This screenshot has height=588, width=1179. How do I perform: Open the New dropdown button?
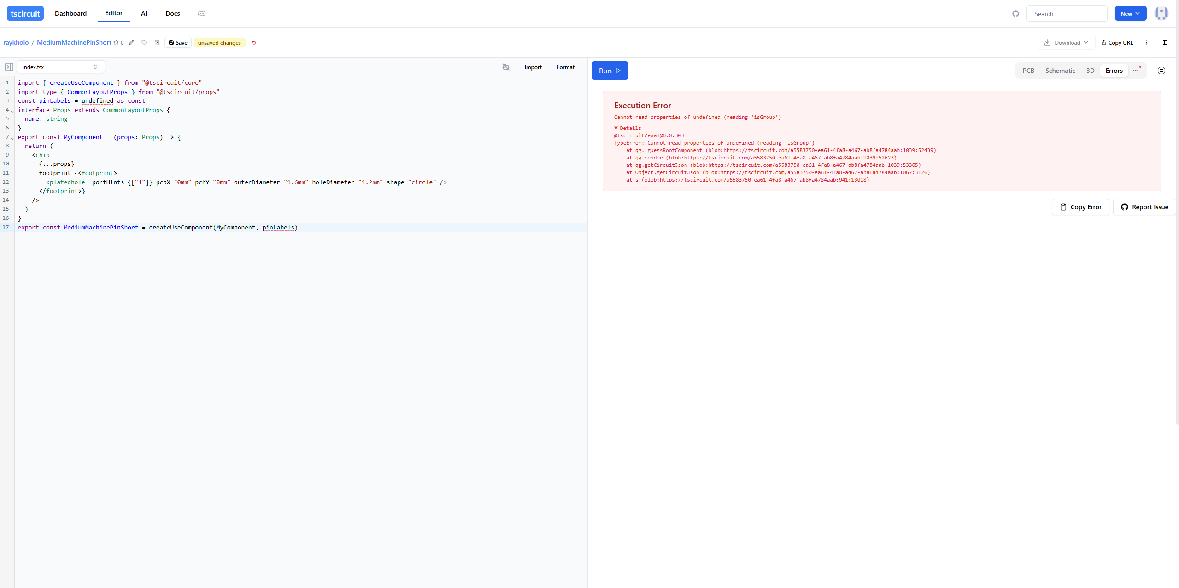(x=1130, y=13)
